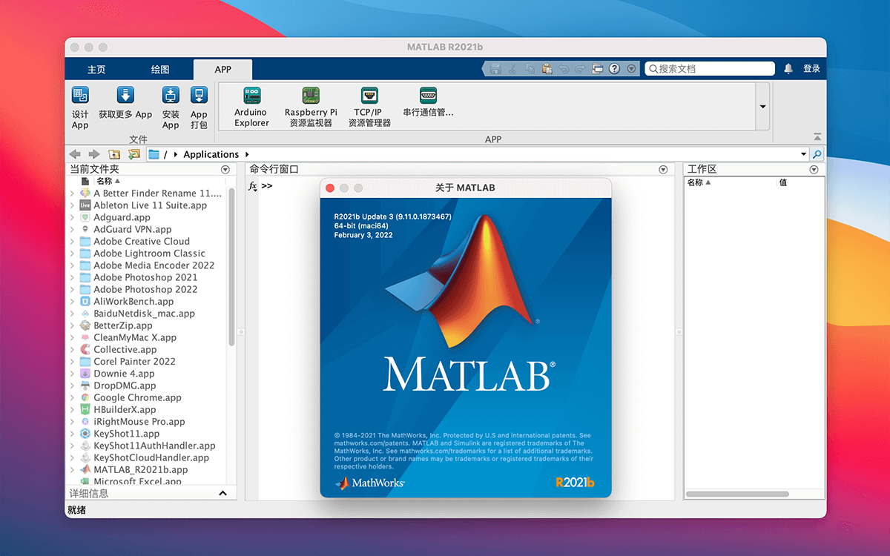Select Downie 4.app in file list

point(124,374)
